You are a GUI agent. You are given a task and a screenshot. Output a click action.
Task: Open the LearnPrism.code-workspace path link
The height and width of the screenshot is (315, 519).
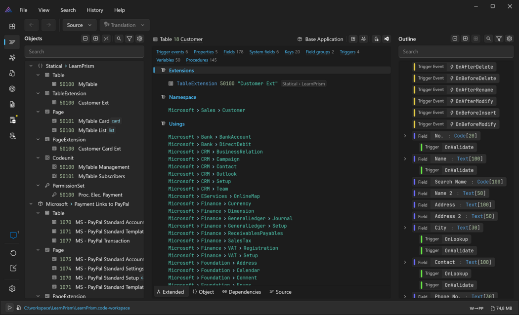click(77, 308)
